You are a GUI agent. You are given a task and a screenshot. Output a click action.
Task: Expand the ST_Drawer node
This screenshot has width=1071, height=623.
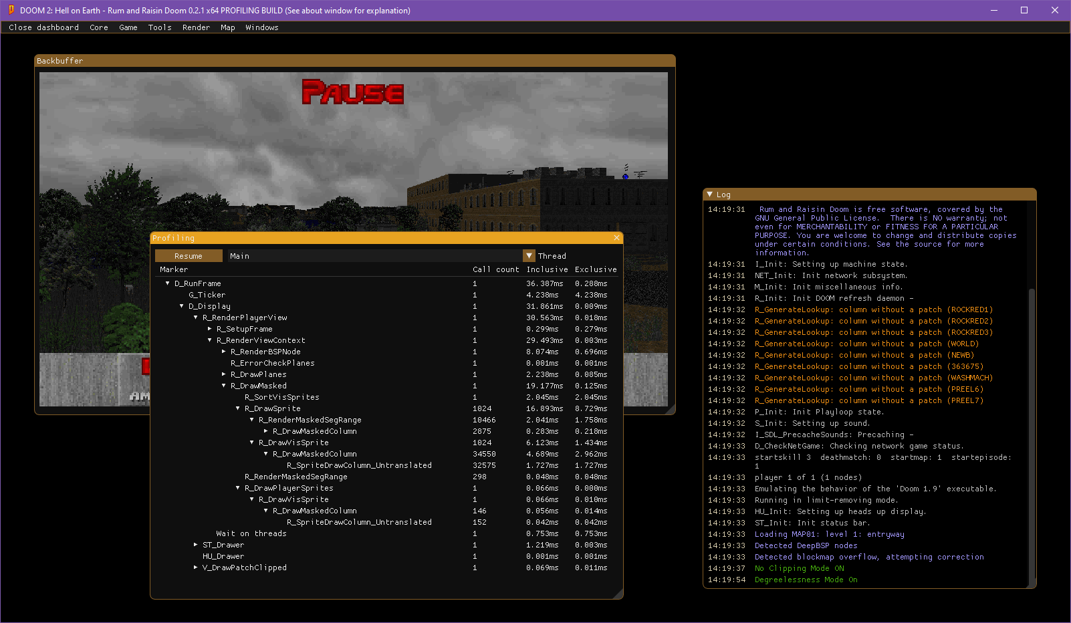click(195, 545)
